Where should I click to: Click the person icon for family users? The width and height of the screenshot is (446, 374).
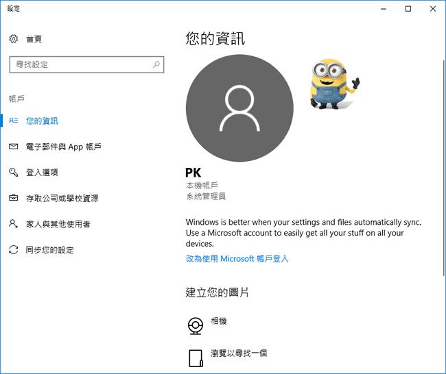tap(13, 224)
